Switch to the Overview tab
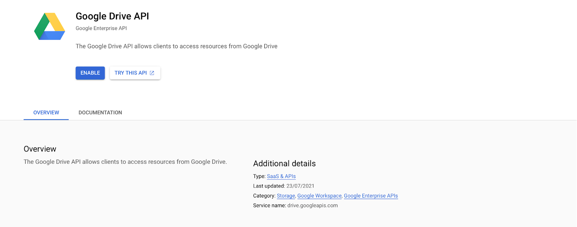Viewport: 577px width, 227px height. (46, 113)
